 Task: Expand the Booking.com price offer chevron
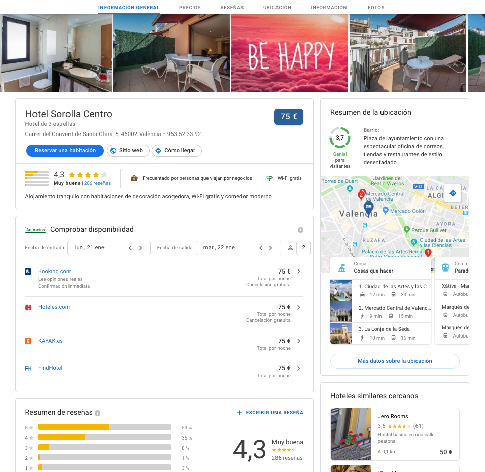coord(299,272)
